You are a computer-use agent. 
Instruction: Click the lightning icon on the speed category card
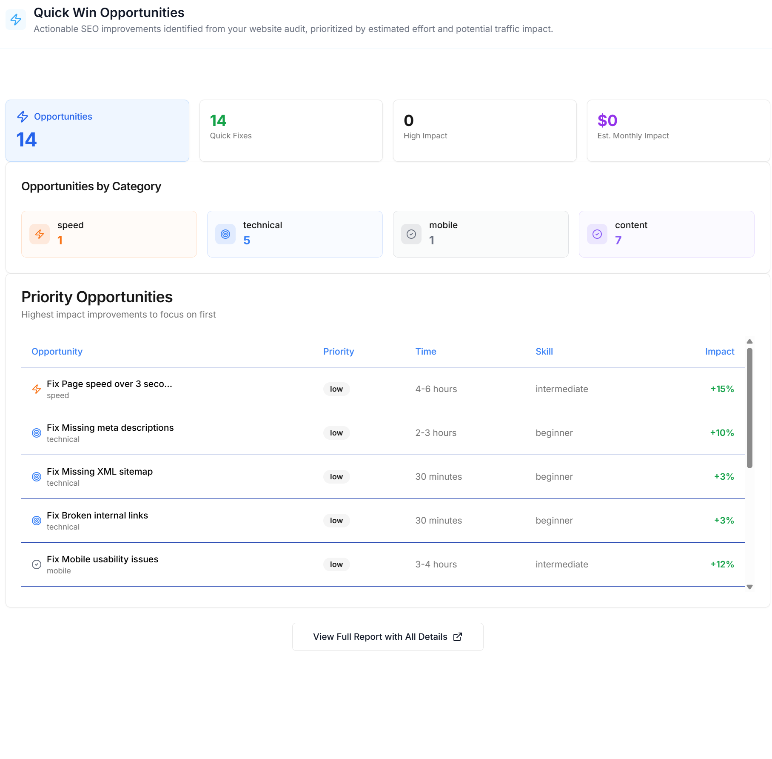(x=40, y=234)
